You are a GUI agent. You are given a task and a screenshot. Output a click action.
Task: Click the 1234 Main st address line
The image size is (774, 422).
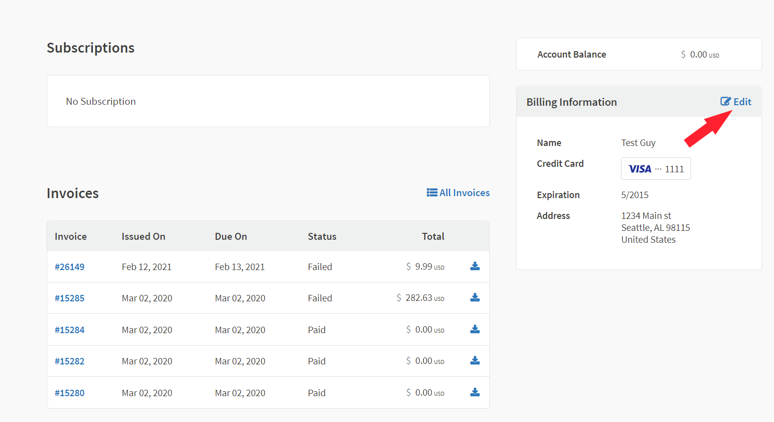pos(646,215)
